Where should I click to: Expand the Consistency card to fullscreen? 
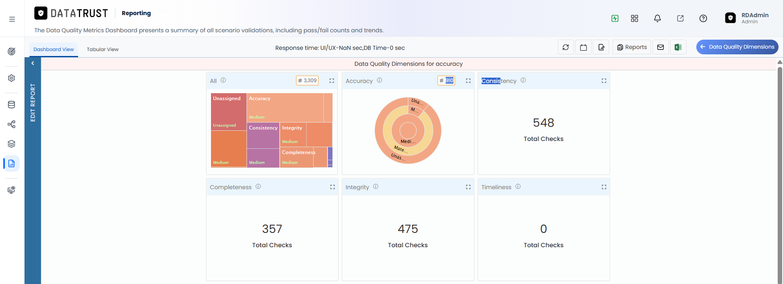point(604,81)
